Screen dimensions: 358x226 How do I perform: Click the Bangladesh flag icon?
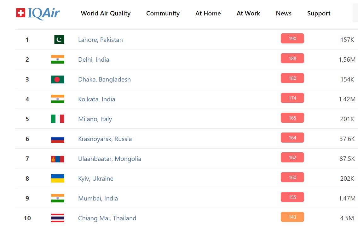click(57, 79)
